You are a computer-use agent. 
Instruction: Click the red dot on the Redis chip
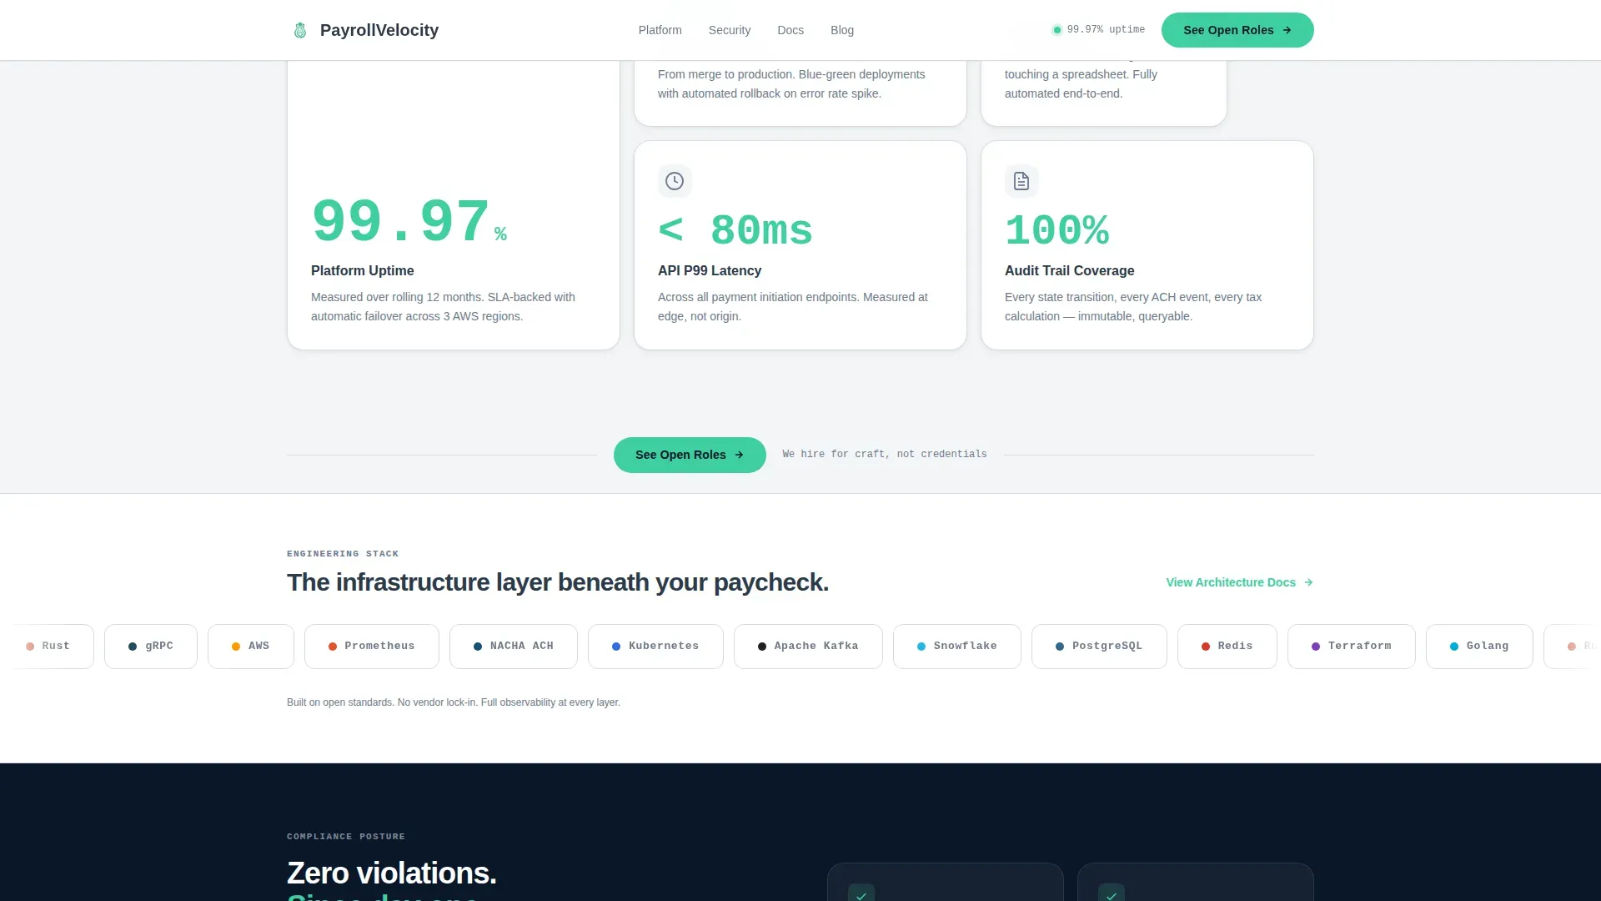(1206, 647)
